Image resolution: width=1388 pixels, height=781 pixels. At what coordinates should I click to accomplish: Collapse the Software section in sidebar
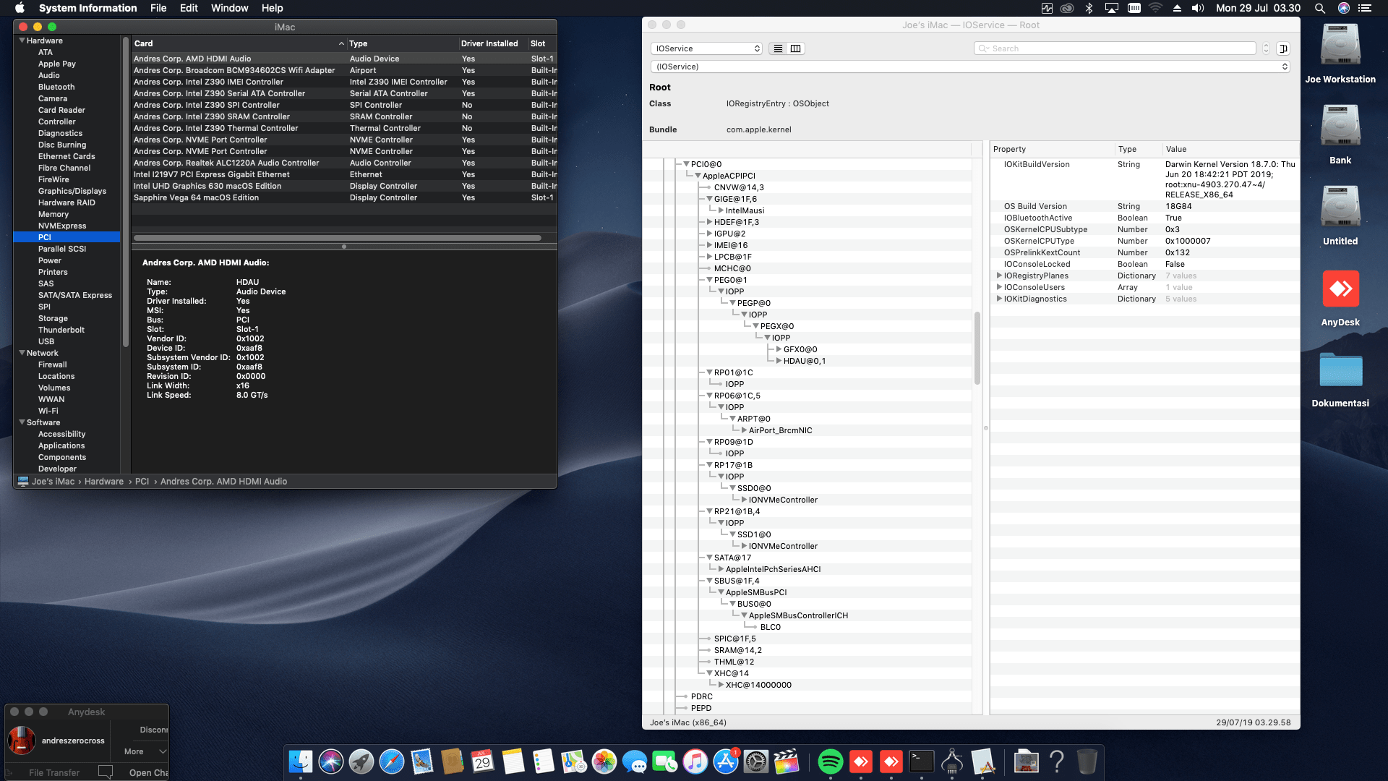click(22, 422)
